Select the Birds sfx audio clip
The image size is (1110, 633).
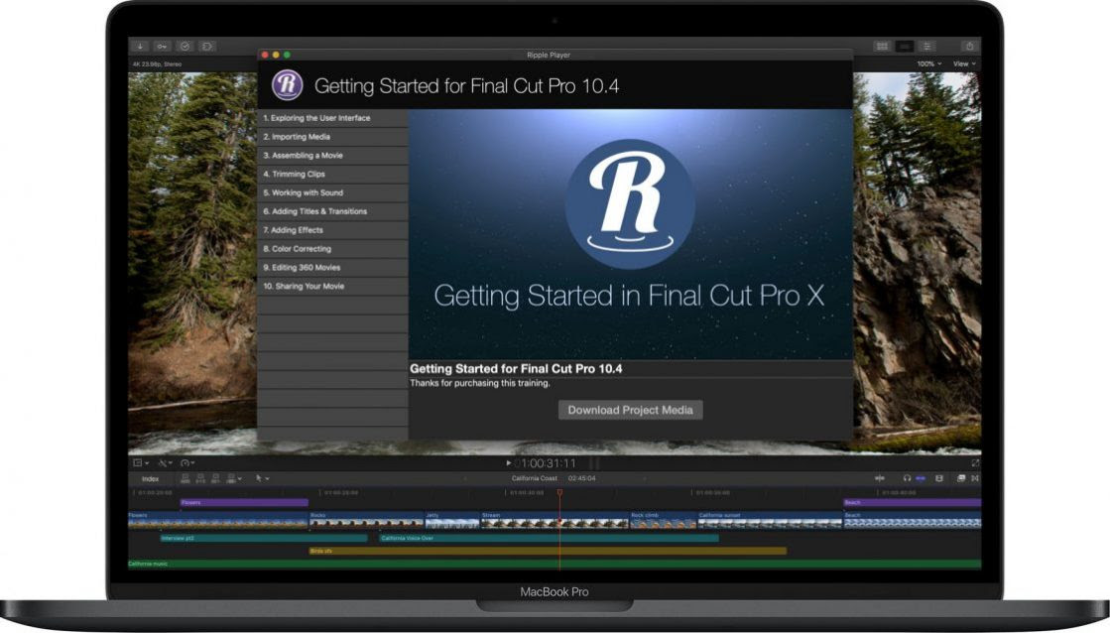click(548, 551)
